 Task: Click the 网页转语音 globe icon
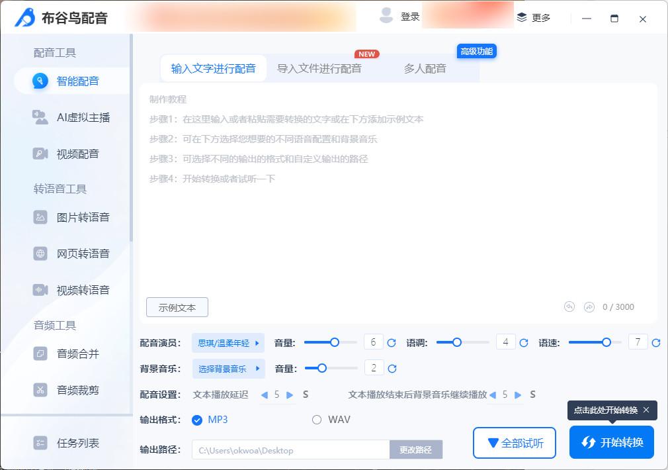(40, 254)
